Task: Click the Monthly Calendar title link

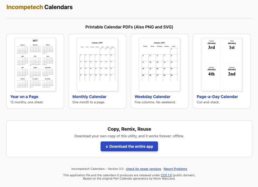Action: [89, 97]
